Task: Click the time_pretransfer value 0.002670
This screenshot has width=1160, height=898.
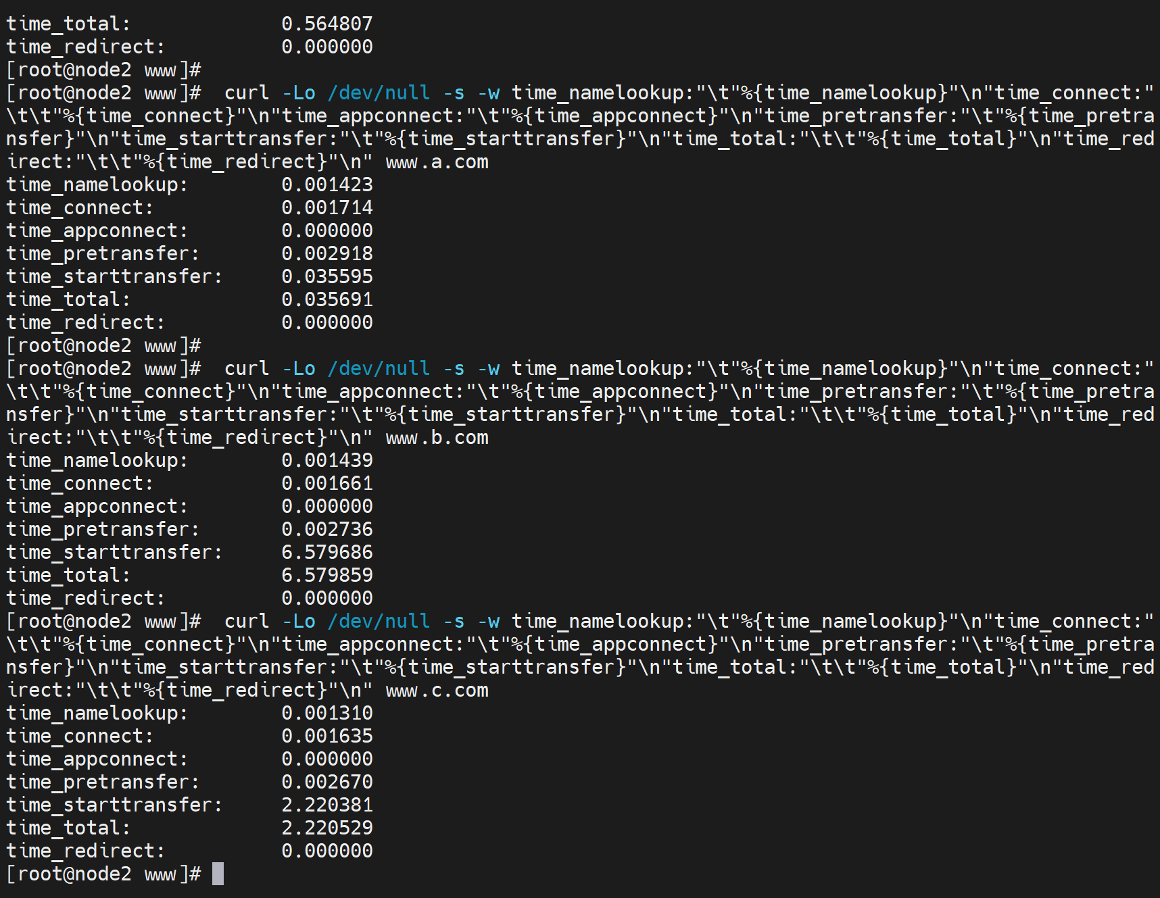Action: (x=327, y=782)
